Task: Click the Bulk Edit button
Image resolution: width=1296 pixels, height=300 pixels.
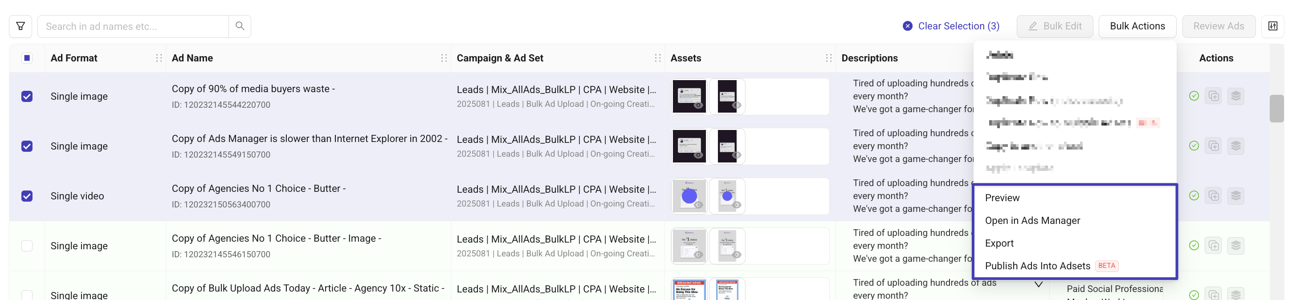Action: (1055, 26)
